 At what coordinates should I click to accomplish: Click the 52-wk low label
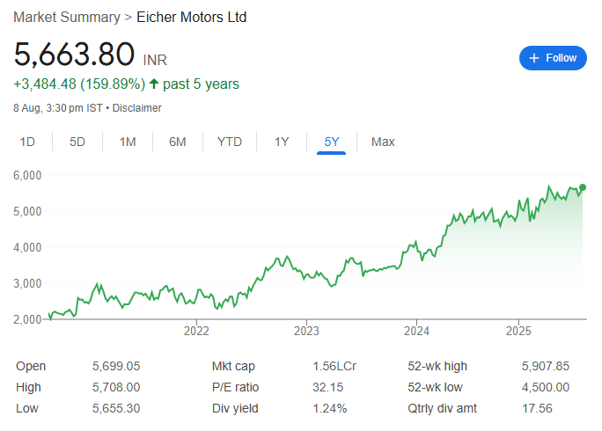pyautogui.click(x=435, y=387)
